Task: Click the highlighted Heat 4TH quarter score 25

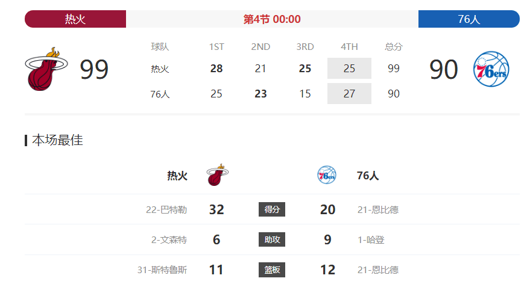Action: point(349,69)
